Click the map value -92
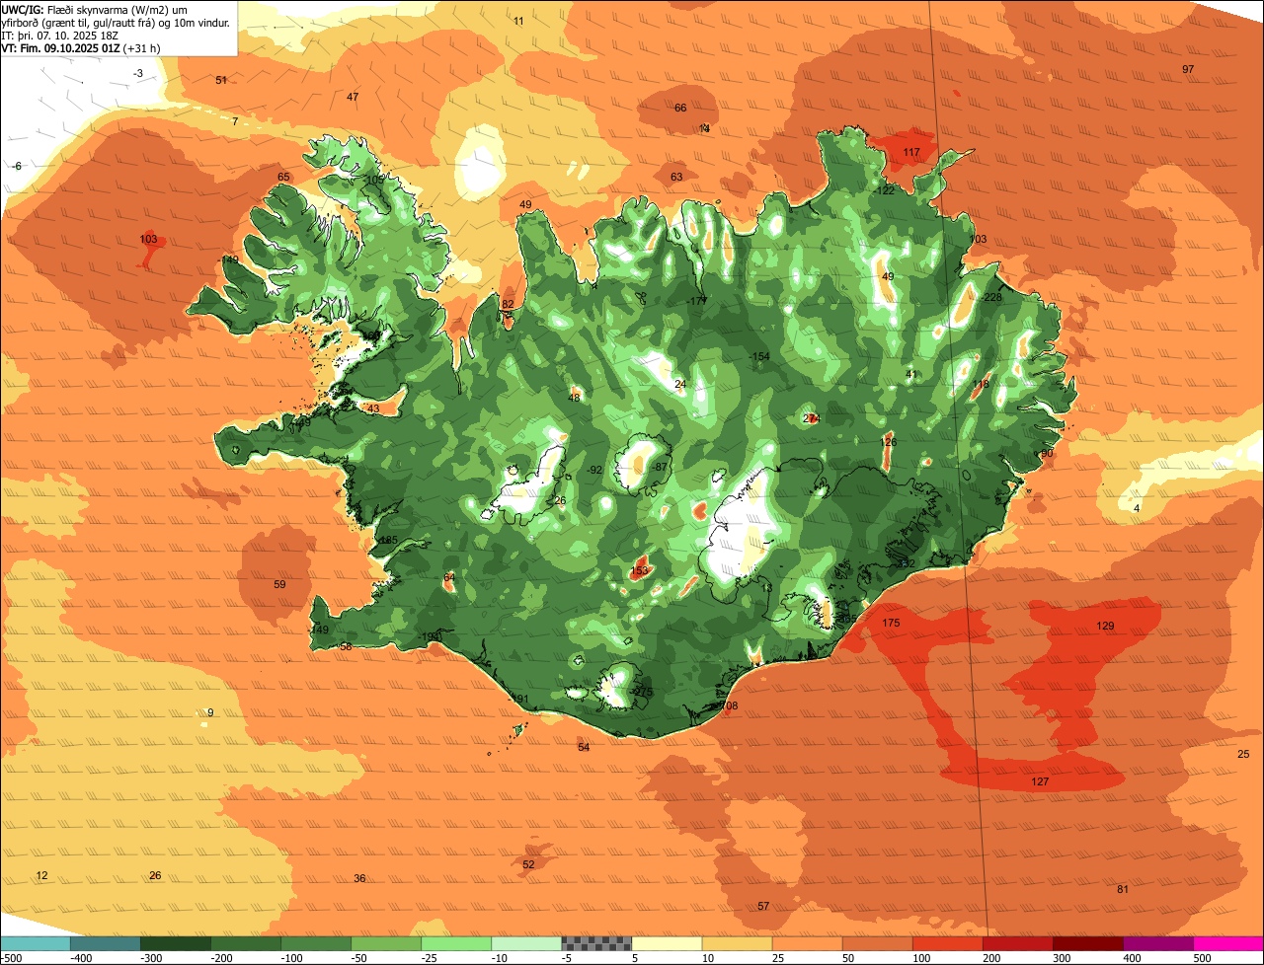Viewport: 1264px width, 965px height. click(x=593, y=471)
